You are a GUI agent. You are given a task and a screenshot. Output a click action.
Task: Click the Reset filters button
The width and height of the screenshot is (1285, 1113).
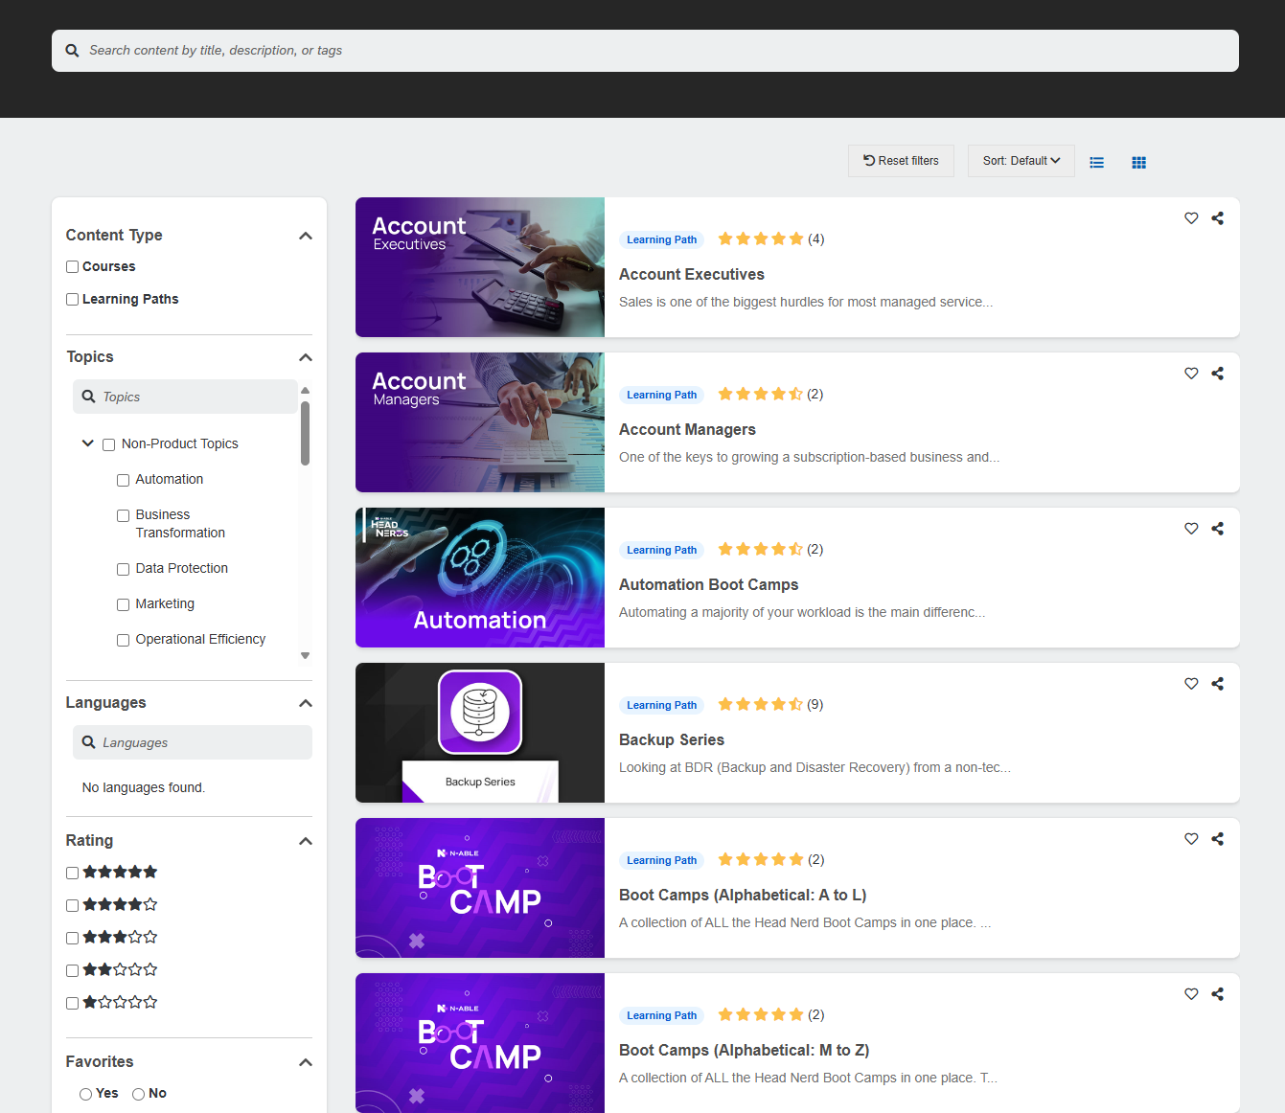(x=901, y=161)
